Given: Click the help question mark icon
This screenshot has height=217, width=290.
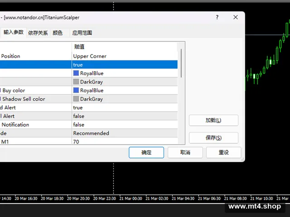Looking at the screenshot, I should coord(217,17).
